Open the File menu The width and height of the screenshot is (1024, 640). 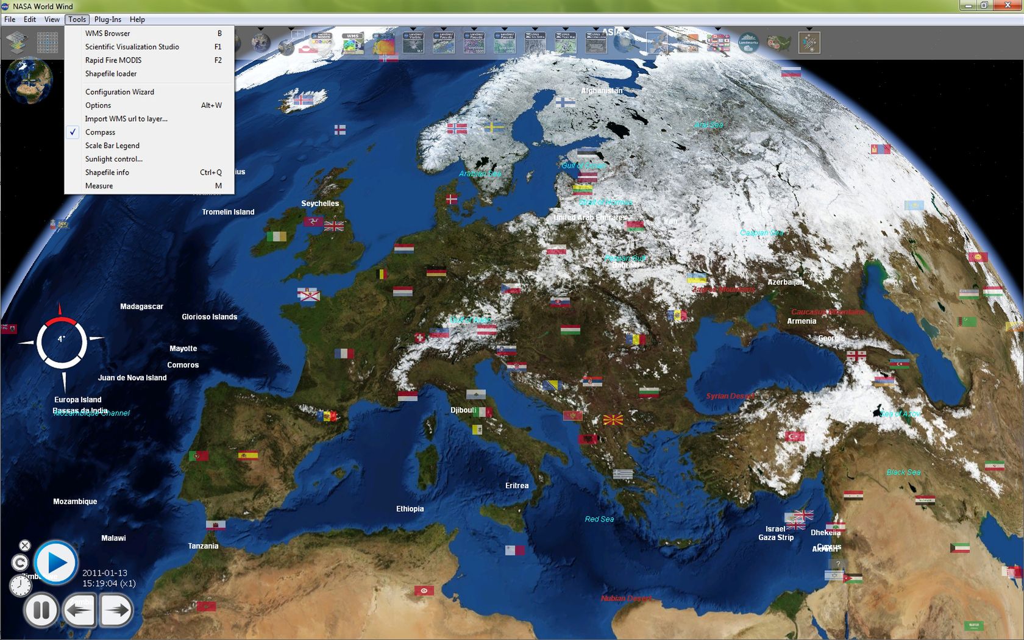point(10,20)
